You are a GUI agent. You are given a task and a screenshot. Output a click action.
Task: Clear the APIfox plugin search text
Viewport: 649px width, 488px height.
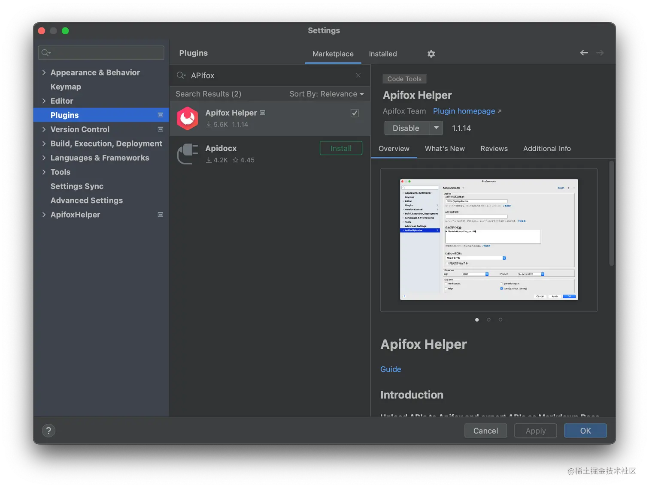(x=358, y=75)
